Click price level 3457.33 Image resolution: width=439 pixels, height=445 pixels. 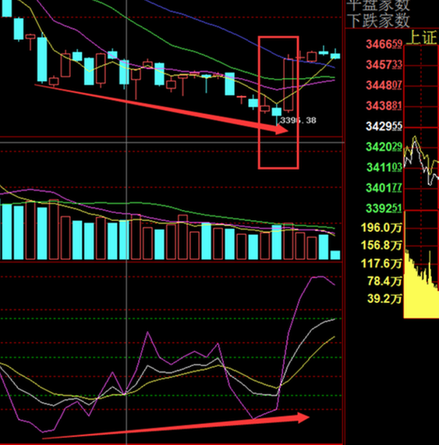coord(384,65)
